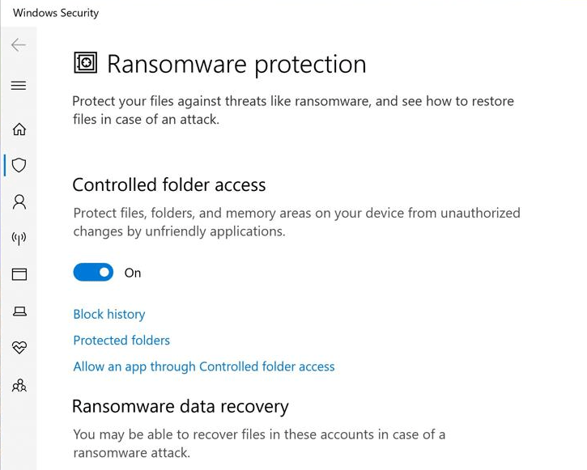587x470 pixels.
Task: Click the Windows Security title bar text
Action: click(56, 13)
